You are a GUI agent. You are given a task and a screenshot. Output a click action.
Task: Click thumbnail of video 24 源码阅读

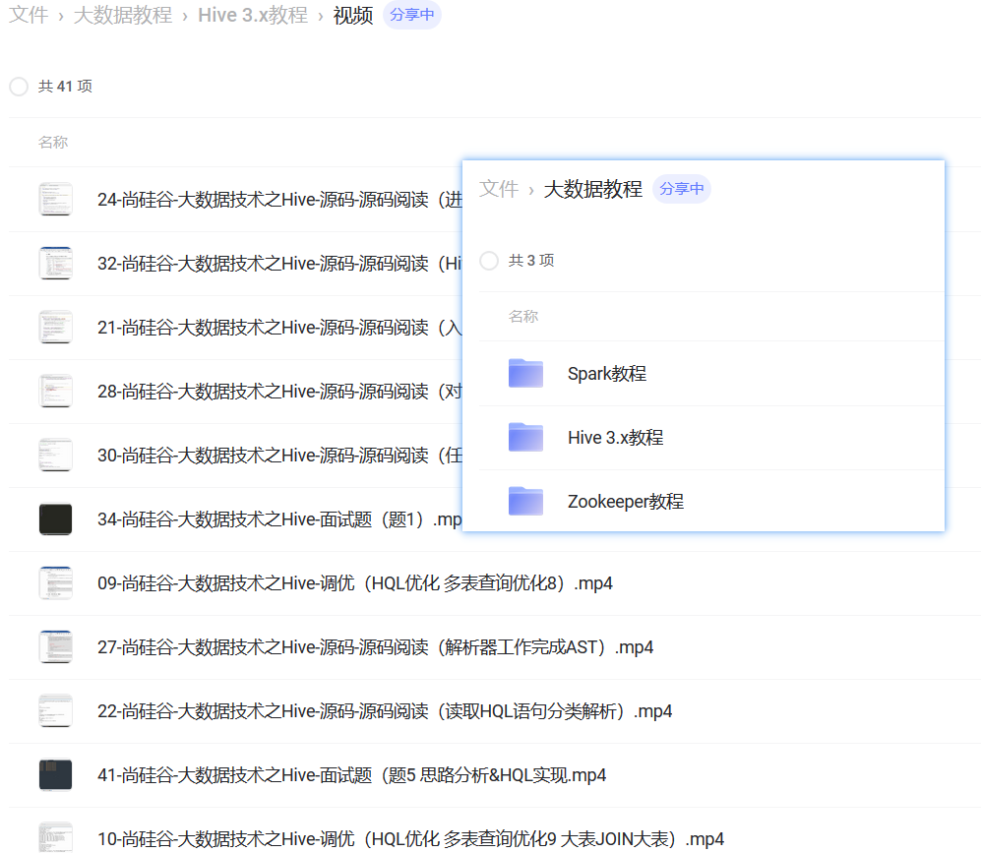tap(56, 199)
